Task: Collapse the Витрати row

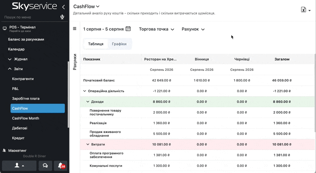Action: point(88,144)
